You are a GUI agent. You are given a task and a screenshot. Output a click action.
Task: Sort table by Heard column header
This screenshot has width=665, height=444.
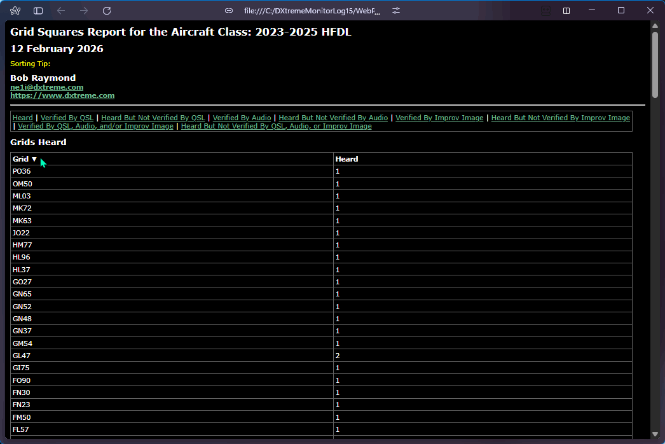[x=346, y=159]
